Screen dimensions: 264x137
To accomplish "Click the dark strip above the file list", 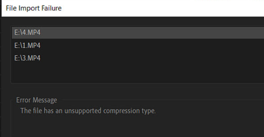I will click(x=137, y=21).
